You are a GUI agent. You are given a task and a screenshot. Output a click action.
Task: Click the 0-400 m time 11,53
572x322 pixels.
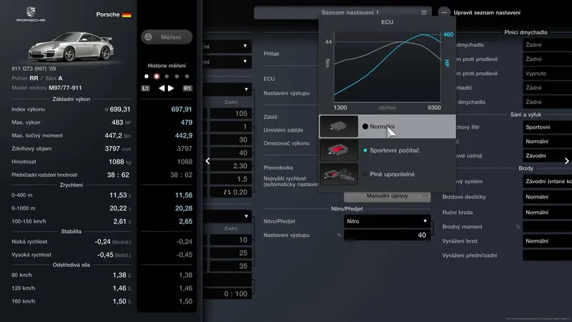(118, 195)
